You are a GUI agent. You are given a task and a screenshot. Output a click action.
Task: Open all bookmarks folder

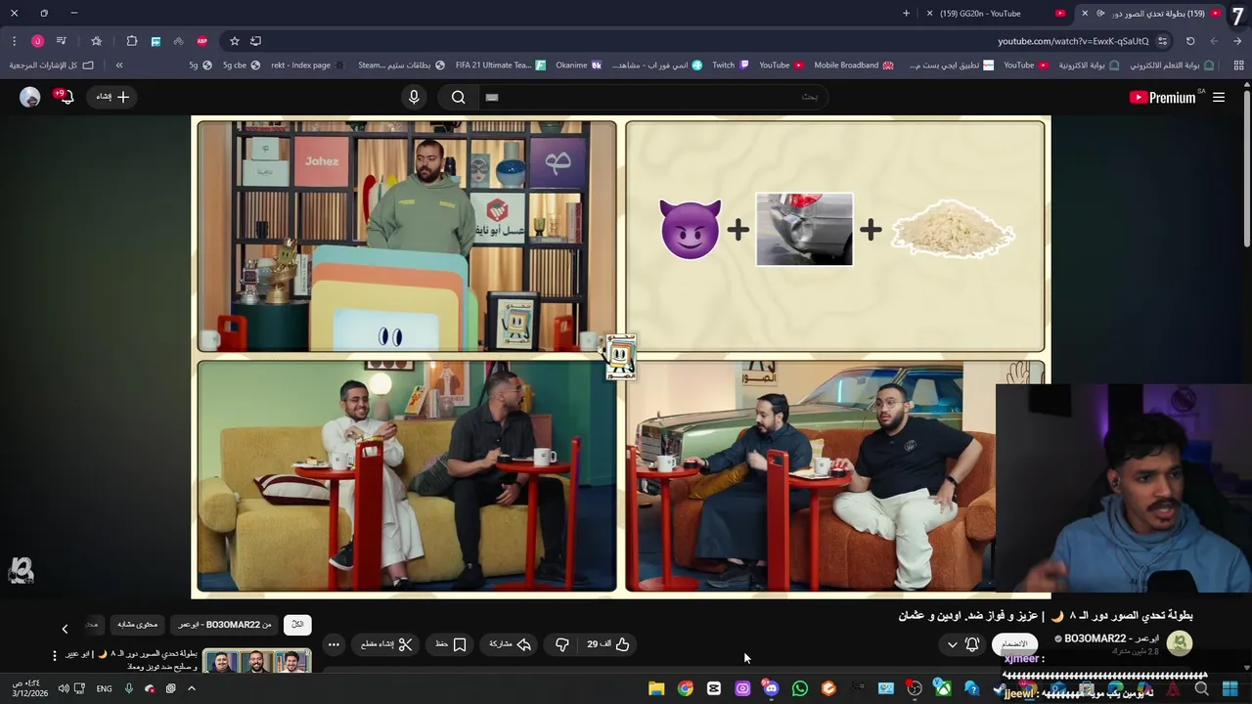click(x=52, y=66)
